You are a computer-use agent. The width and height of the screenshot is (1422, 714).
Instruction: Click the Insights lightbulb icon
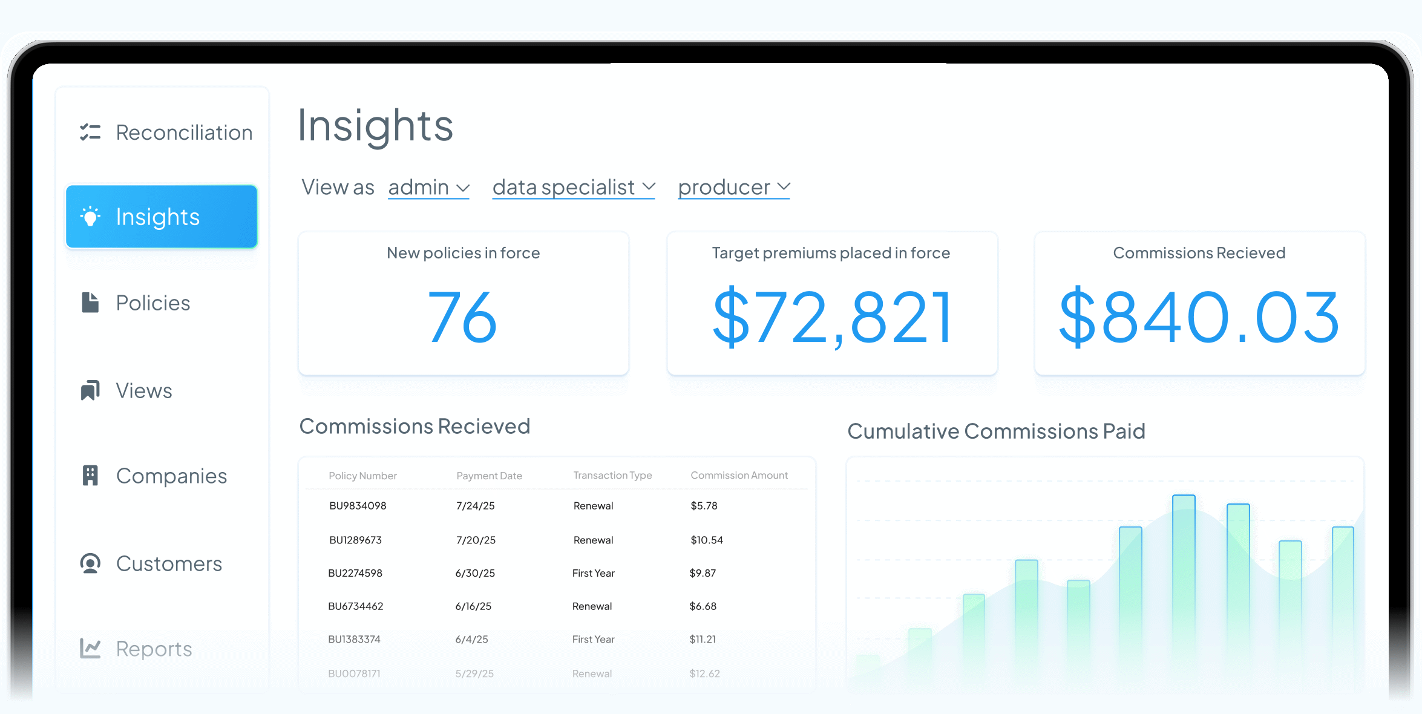(90, 217)
